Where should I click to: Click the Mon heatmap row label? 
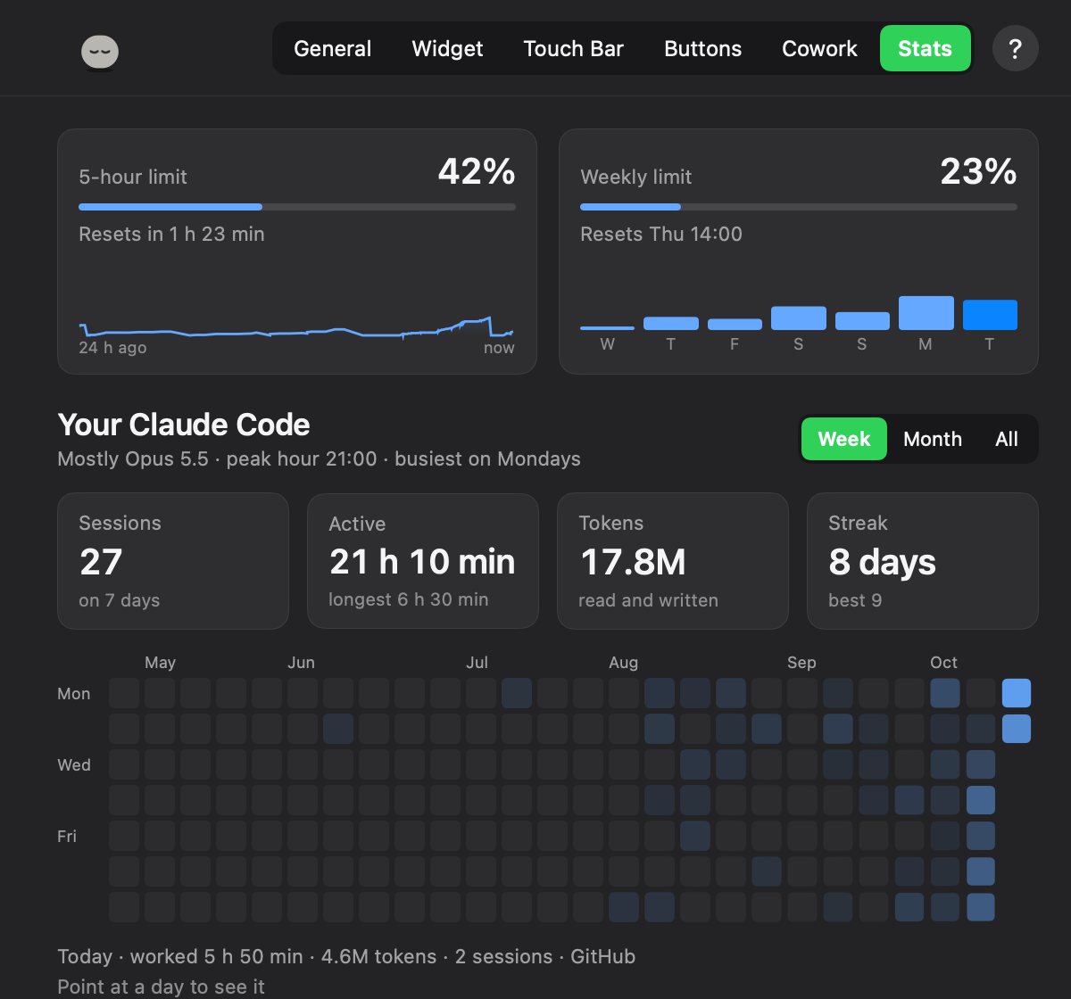click(x=74, y=693)
